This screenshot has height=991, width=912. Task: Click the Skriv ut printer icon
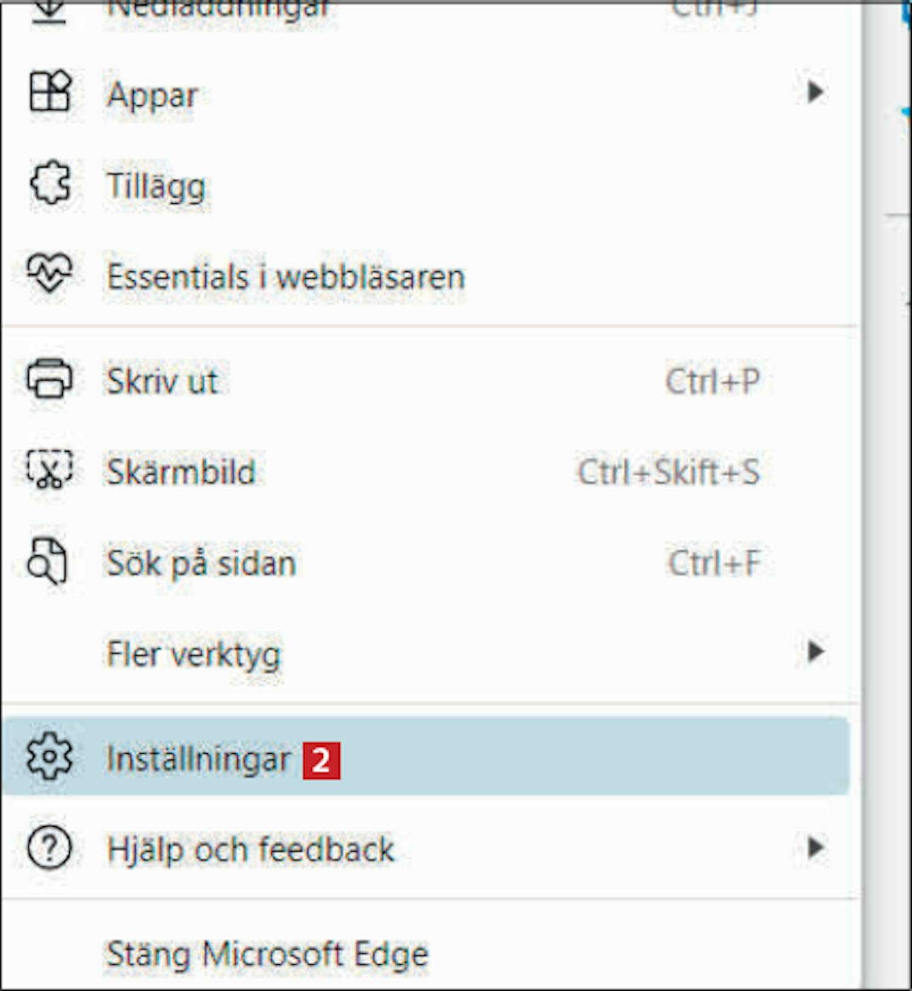click(50, 379)
